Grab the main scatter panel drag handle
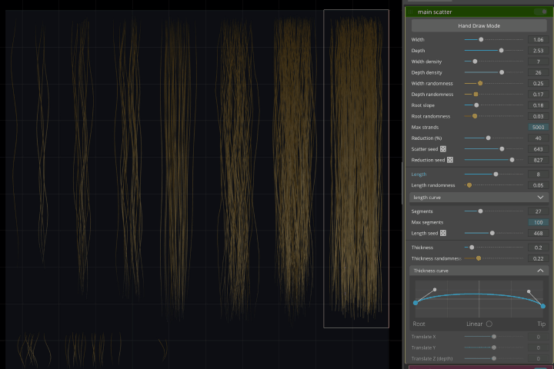The image size is (554, 369). tap(410, 12)
